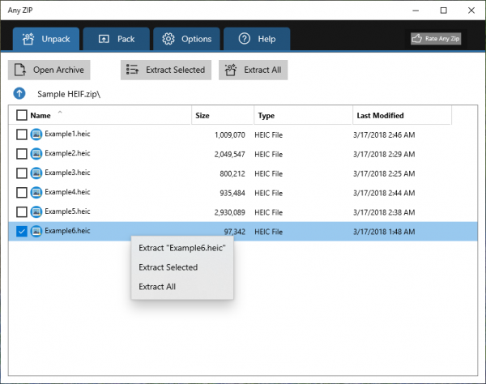
Task: Click the image icon of Example4.heic
Action: click(x=36, y=193)
